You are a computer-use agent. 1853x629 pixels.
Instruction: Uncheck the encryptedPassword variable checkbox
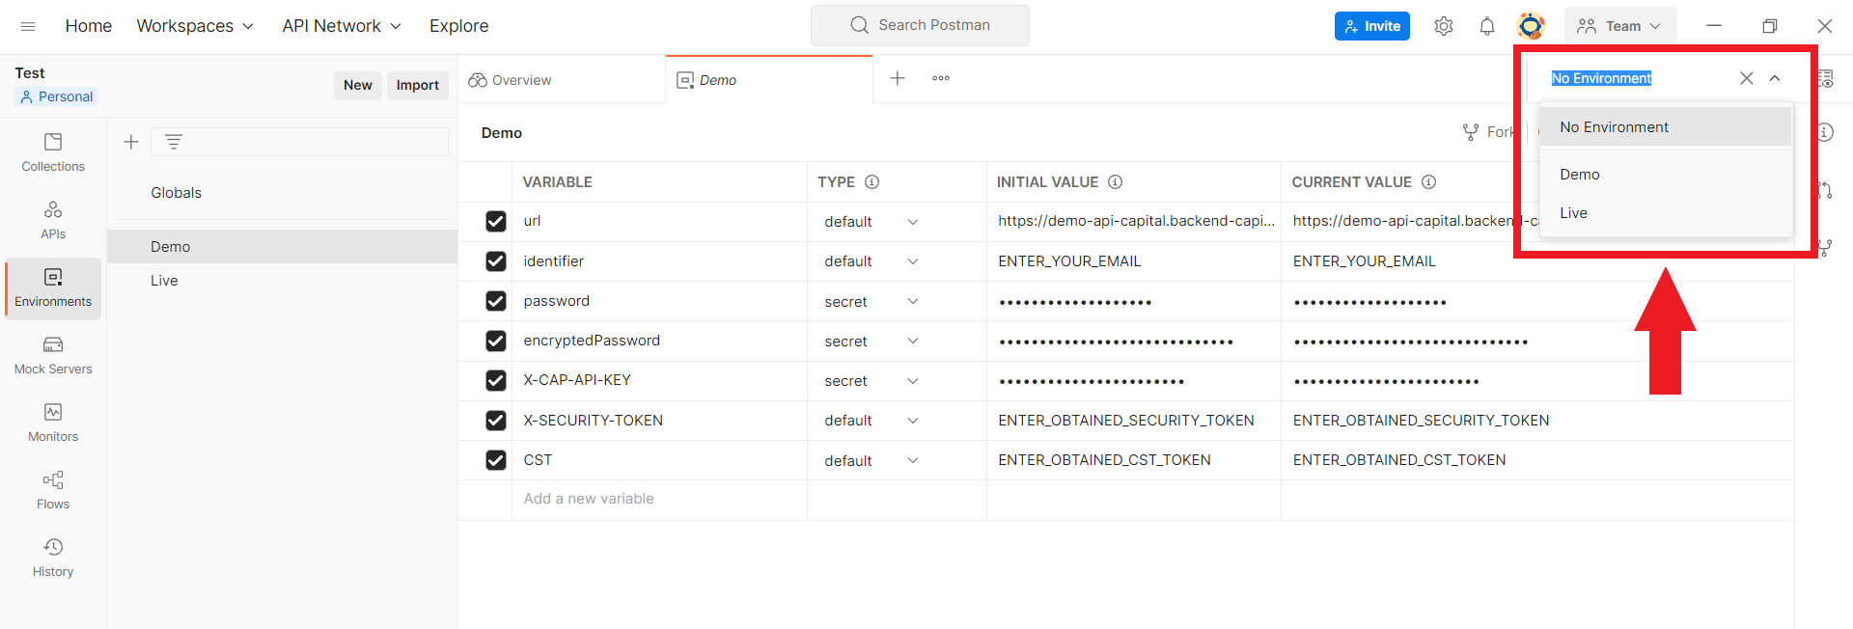tap(496, 341)
